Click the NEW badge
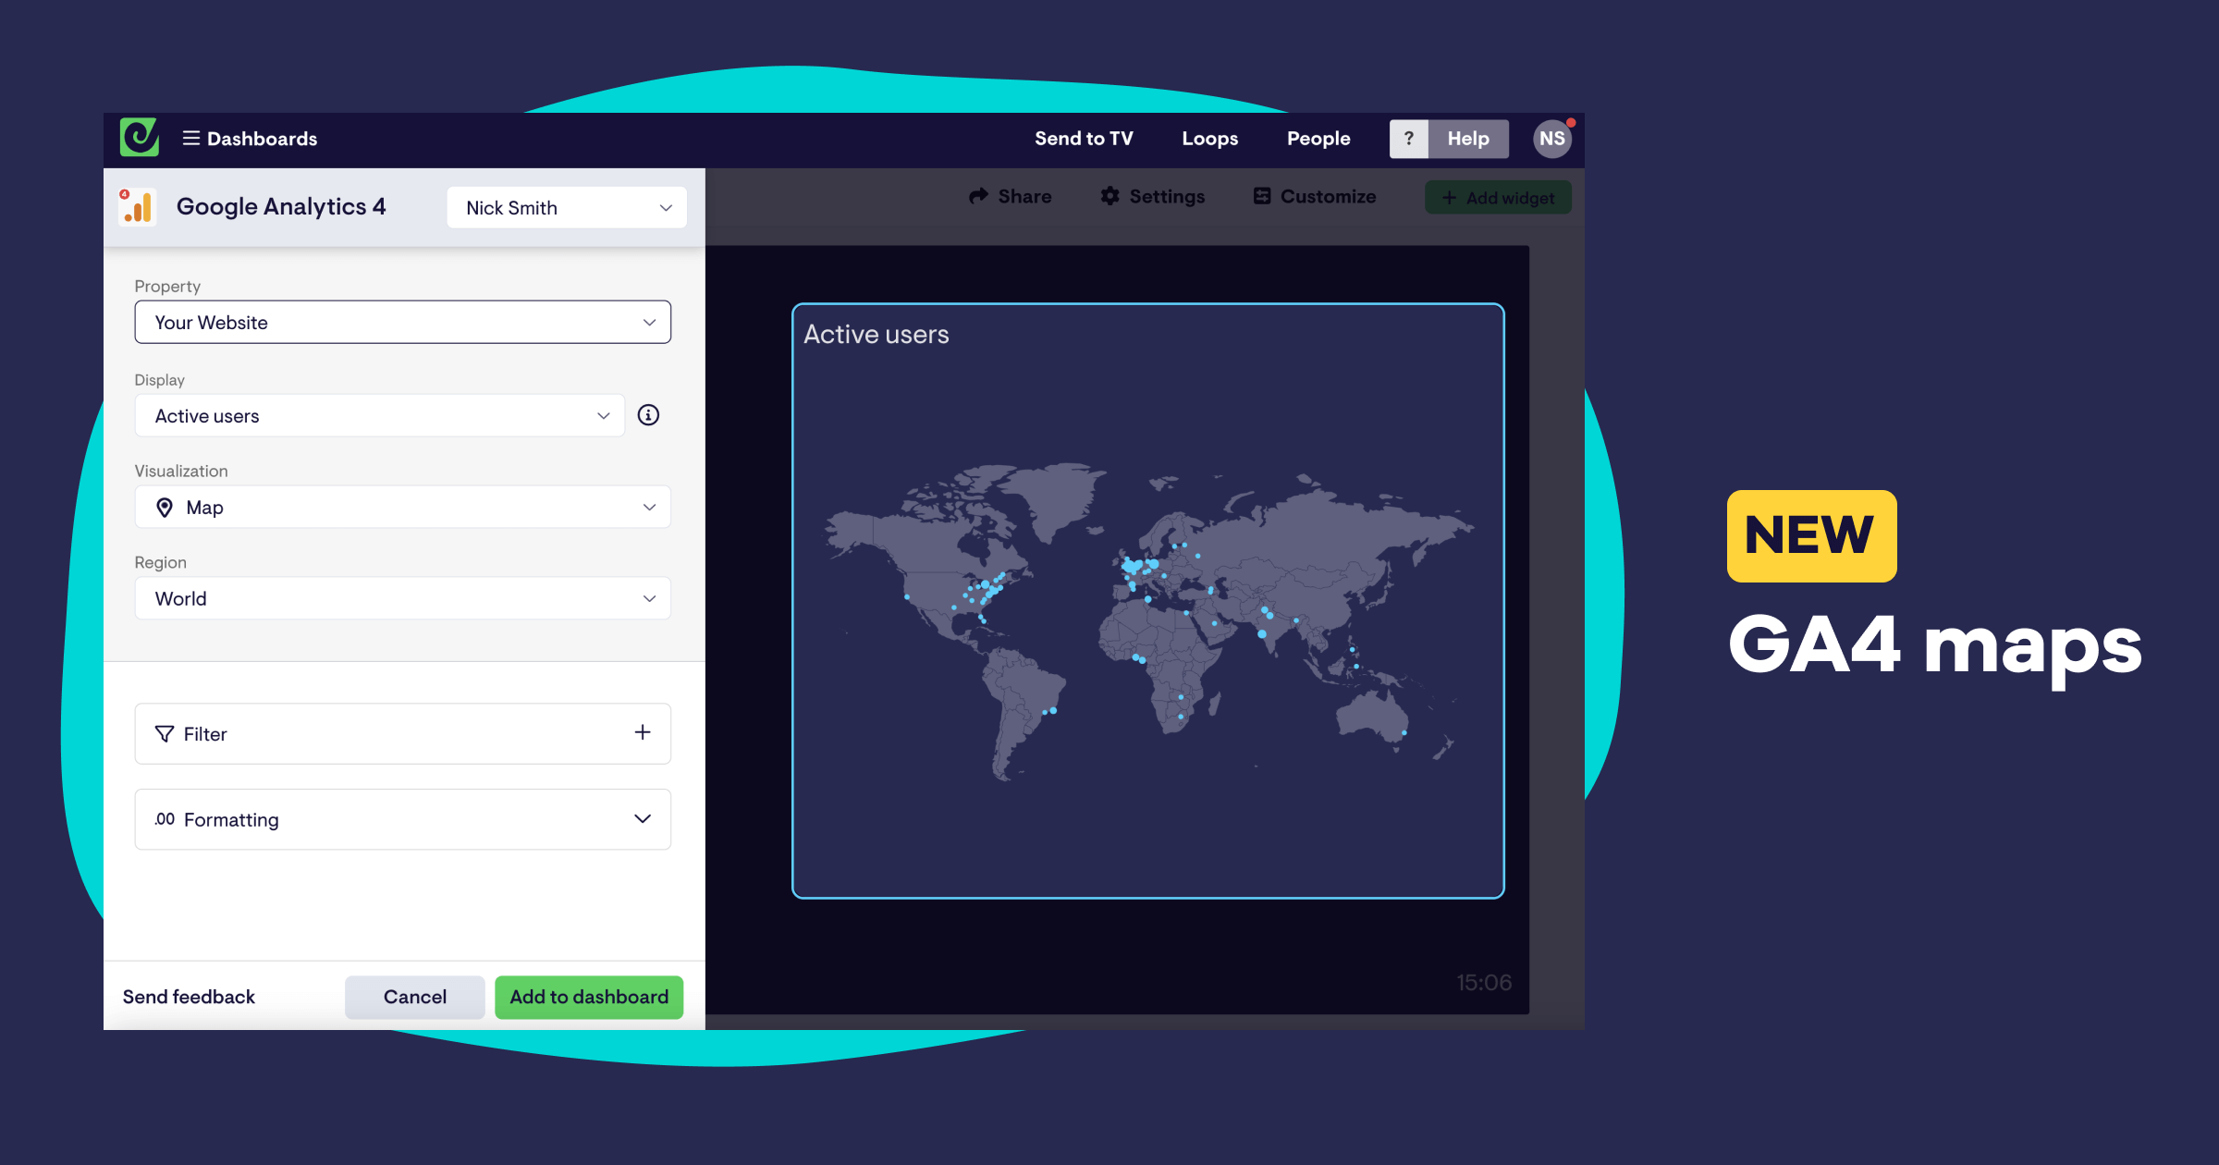 (1811, 536)
